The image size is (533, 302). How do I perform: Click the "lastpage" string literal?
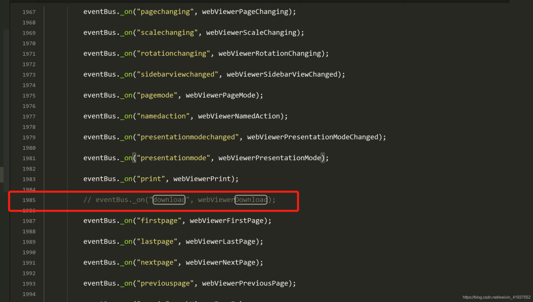157,241
